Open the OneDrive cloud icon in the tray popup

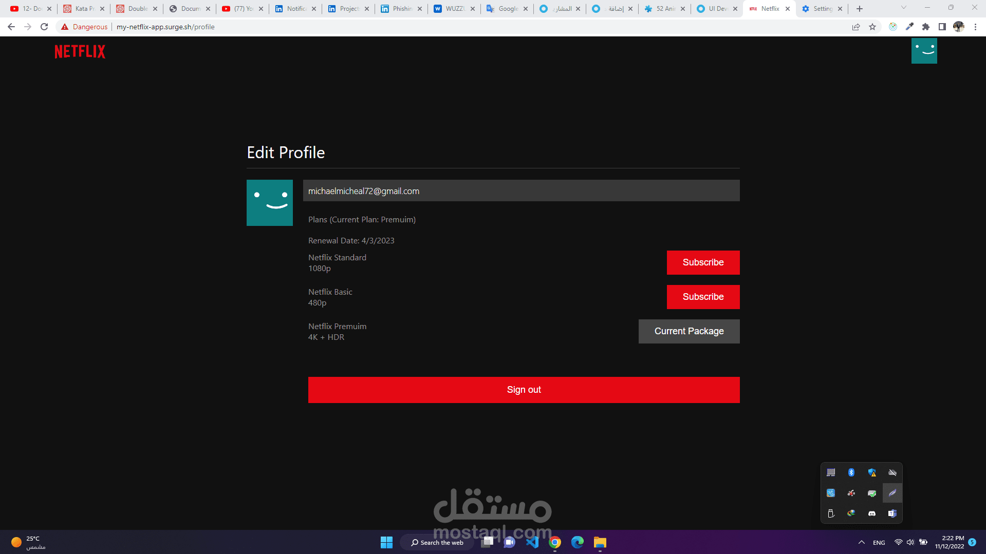coord(892,472)
